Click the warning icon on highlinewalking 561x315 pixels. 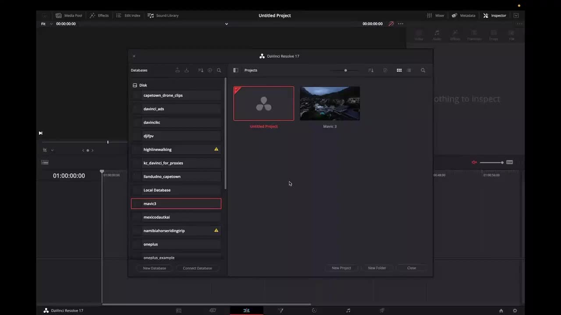(216, 149)
